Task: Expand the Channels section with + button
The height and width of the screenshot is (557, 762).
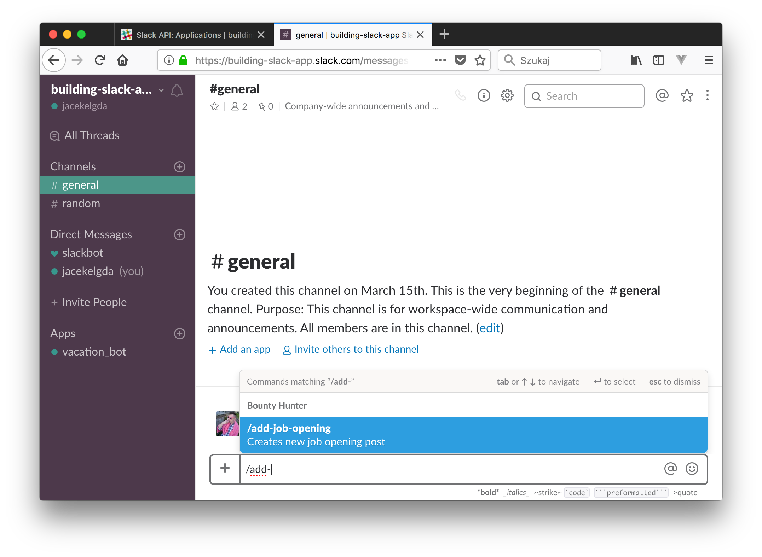Action: [180, 166]
